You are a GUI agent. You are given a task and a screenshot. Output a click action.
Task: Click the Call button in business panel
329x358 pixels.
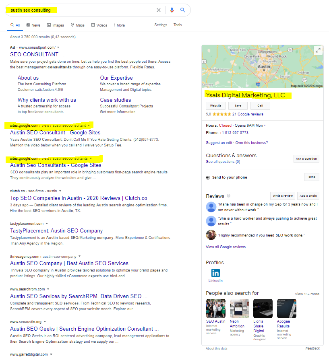click(260, 106)
